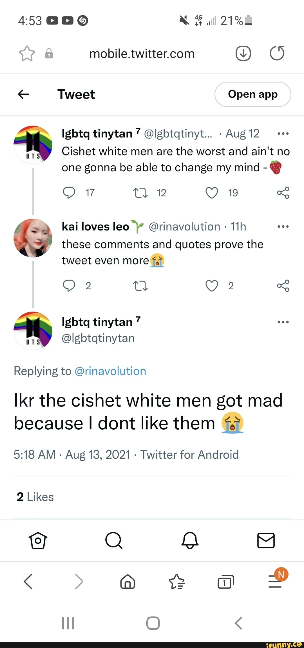Image resolution: width=304 pixels, height=648 pixels.
Task: Open Twitter Notifications bell icon
Action: coord(190,540)
